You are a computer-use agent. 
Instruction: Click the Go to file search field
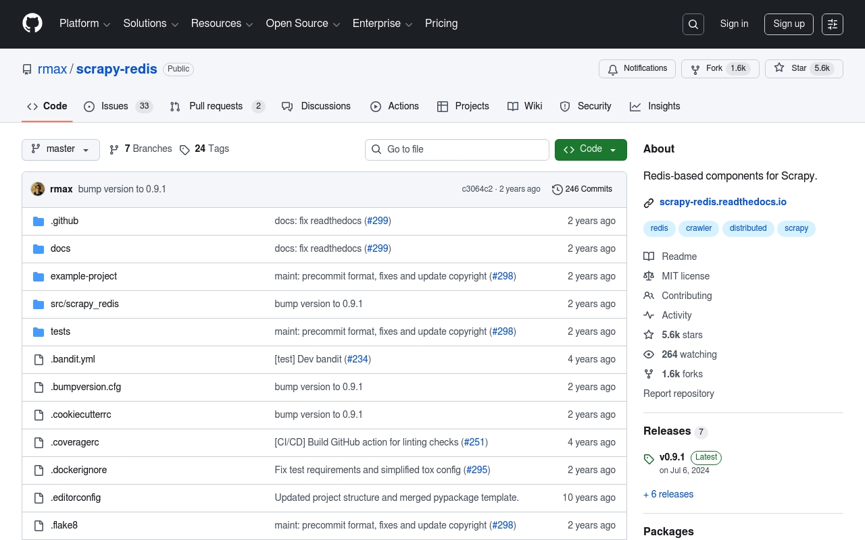click(457, 149)
